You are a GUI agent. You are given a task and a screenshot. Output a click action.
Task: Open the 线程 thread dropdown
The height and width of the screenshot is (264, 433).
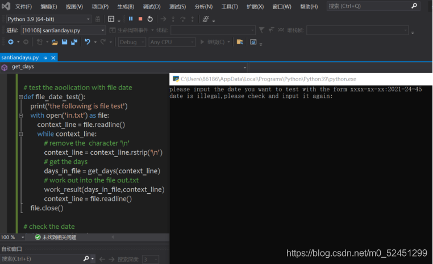(x=213, y=30)
